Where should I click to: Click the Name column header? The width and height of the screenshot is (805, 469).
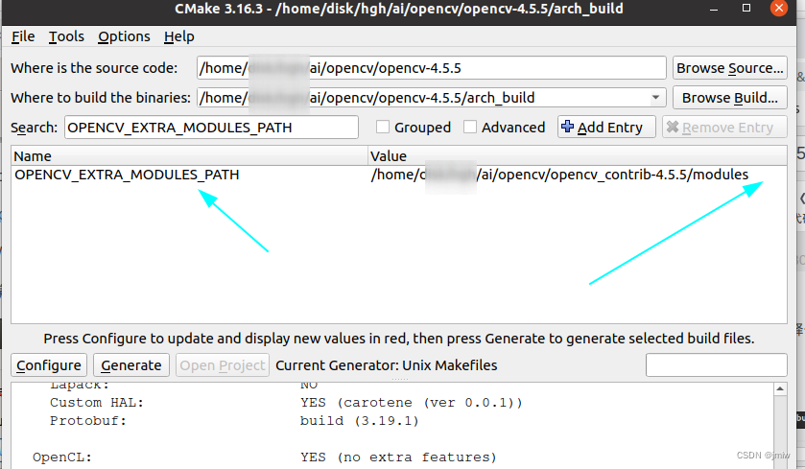[189, 155]
